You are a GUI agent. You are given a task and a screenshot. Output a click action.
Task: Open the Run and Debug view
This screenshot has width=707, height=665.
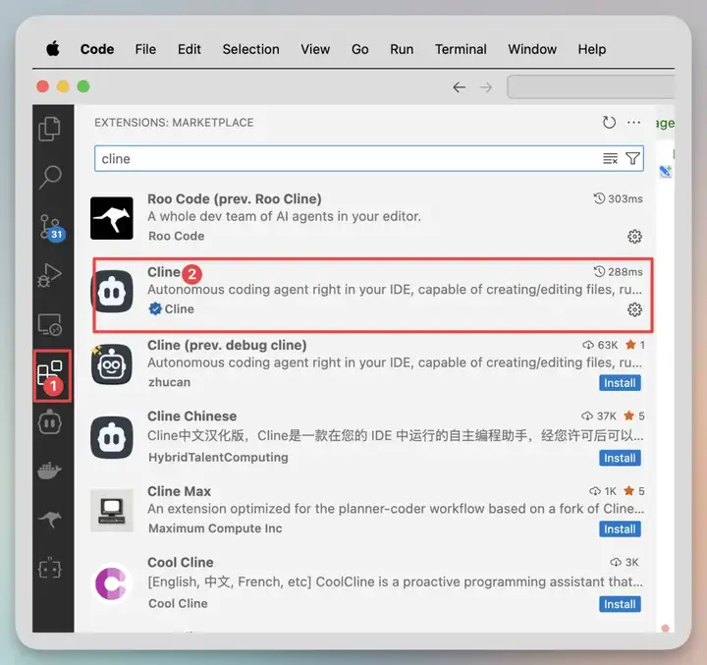50,276
